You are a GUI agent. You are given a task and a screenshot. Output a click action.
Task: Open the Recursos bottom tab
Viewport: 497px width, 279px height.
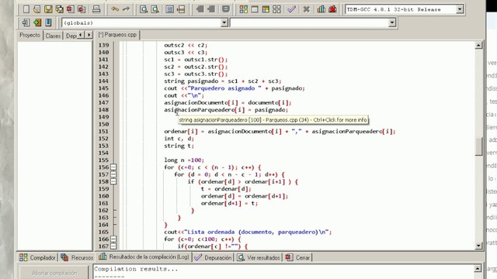coord(77,257)
